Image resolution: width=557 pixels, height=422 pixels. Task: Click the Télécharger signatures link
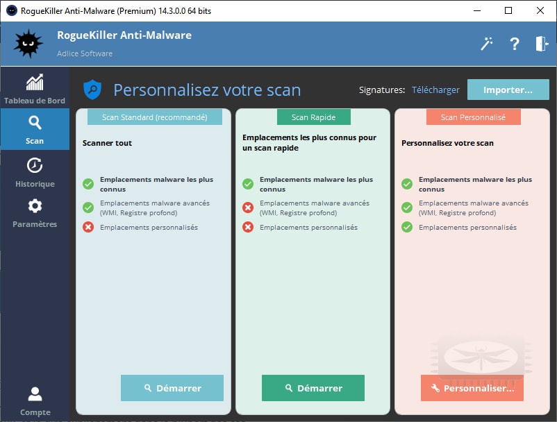(435, 90)
